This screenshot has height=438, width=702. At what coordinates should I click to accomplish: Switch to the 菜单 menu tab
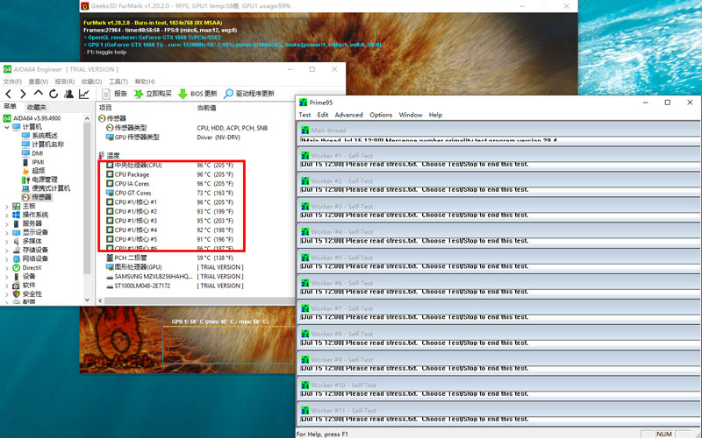click(11, 106)
